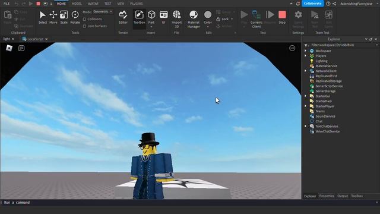This screenshot has height=214, width=380.
Task: Pick the Rotate tool
Action: [75, 17]
